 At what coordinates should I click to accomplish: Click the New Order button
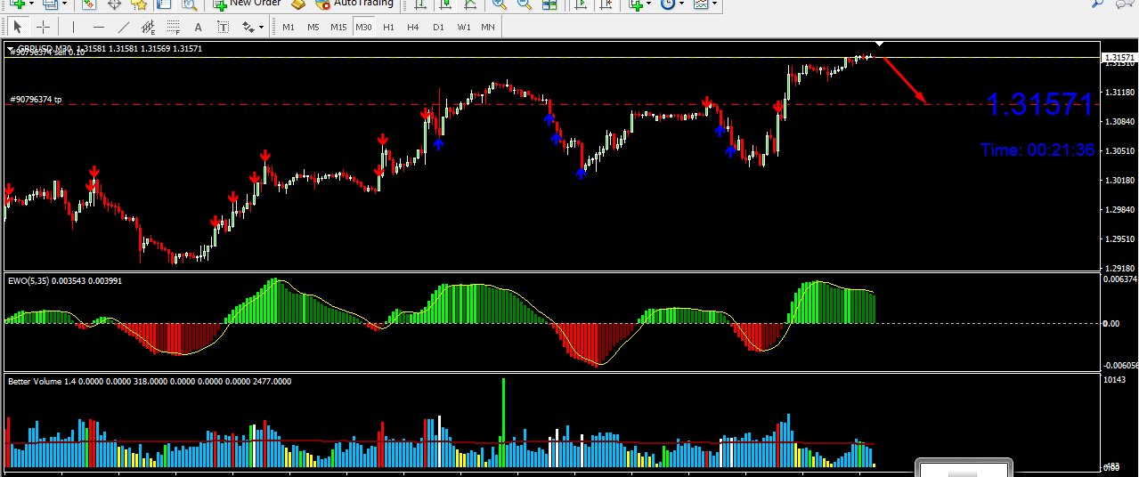click(x=247, y=4)
